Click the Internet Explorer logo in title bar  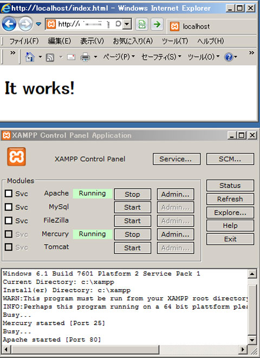(x=6, y=8)
